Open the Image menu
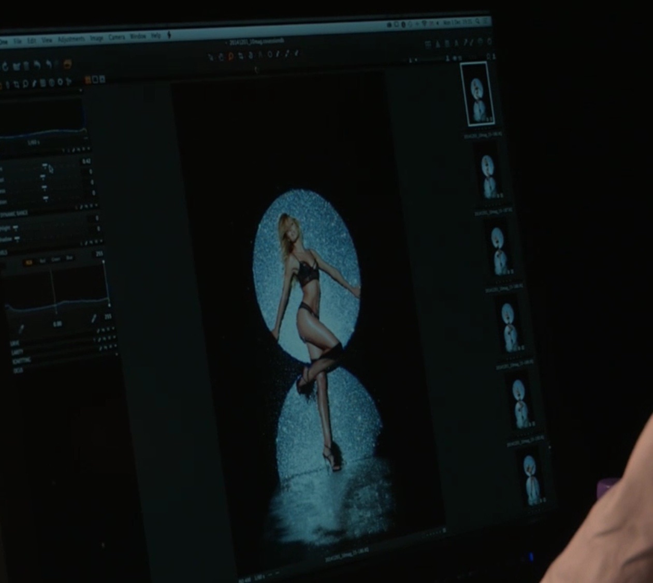653x583 pixels. (96, 38)
